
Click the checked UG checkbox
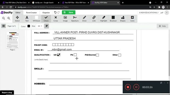[x=58, y=55]
